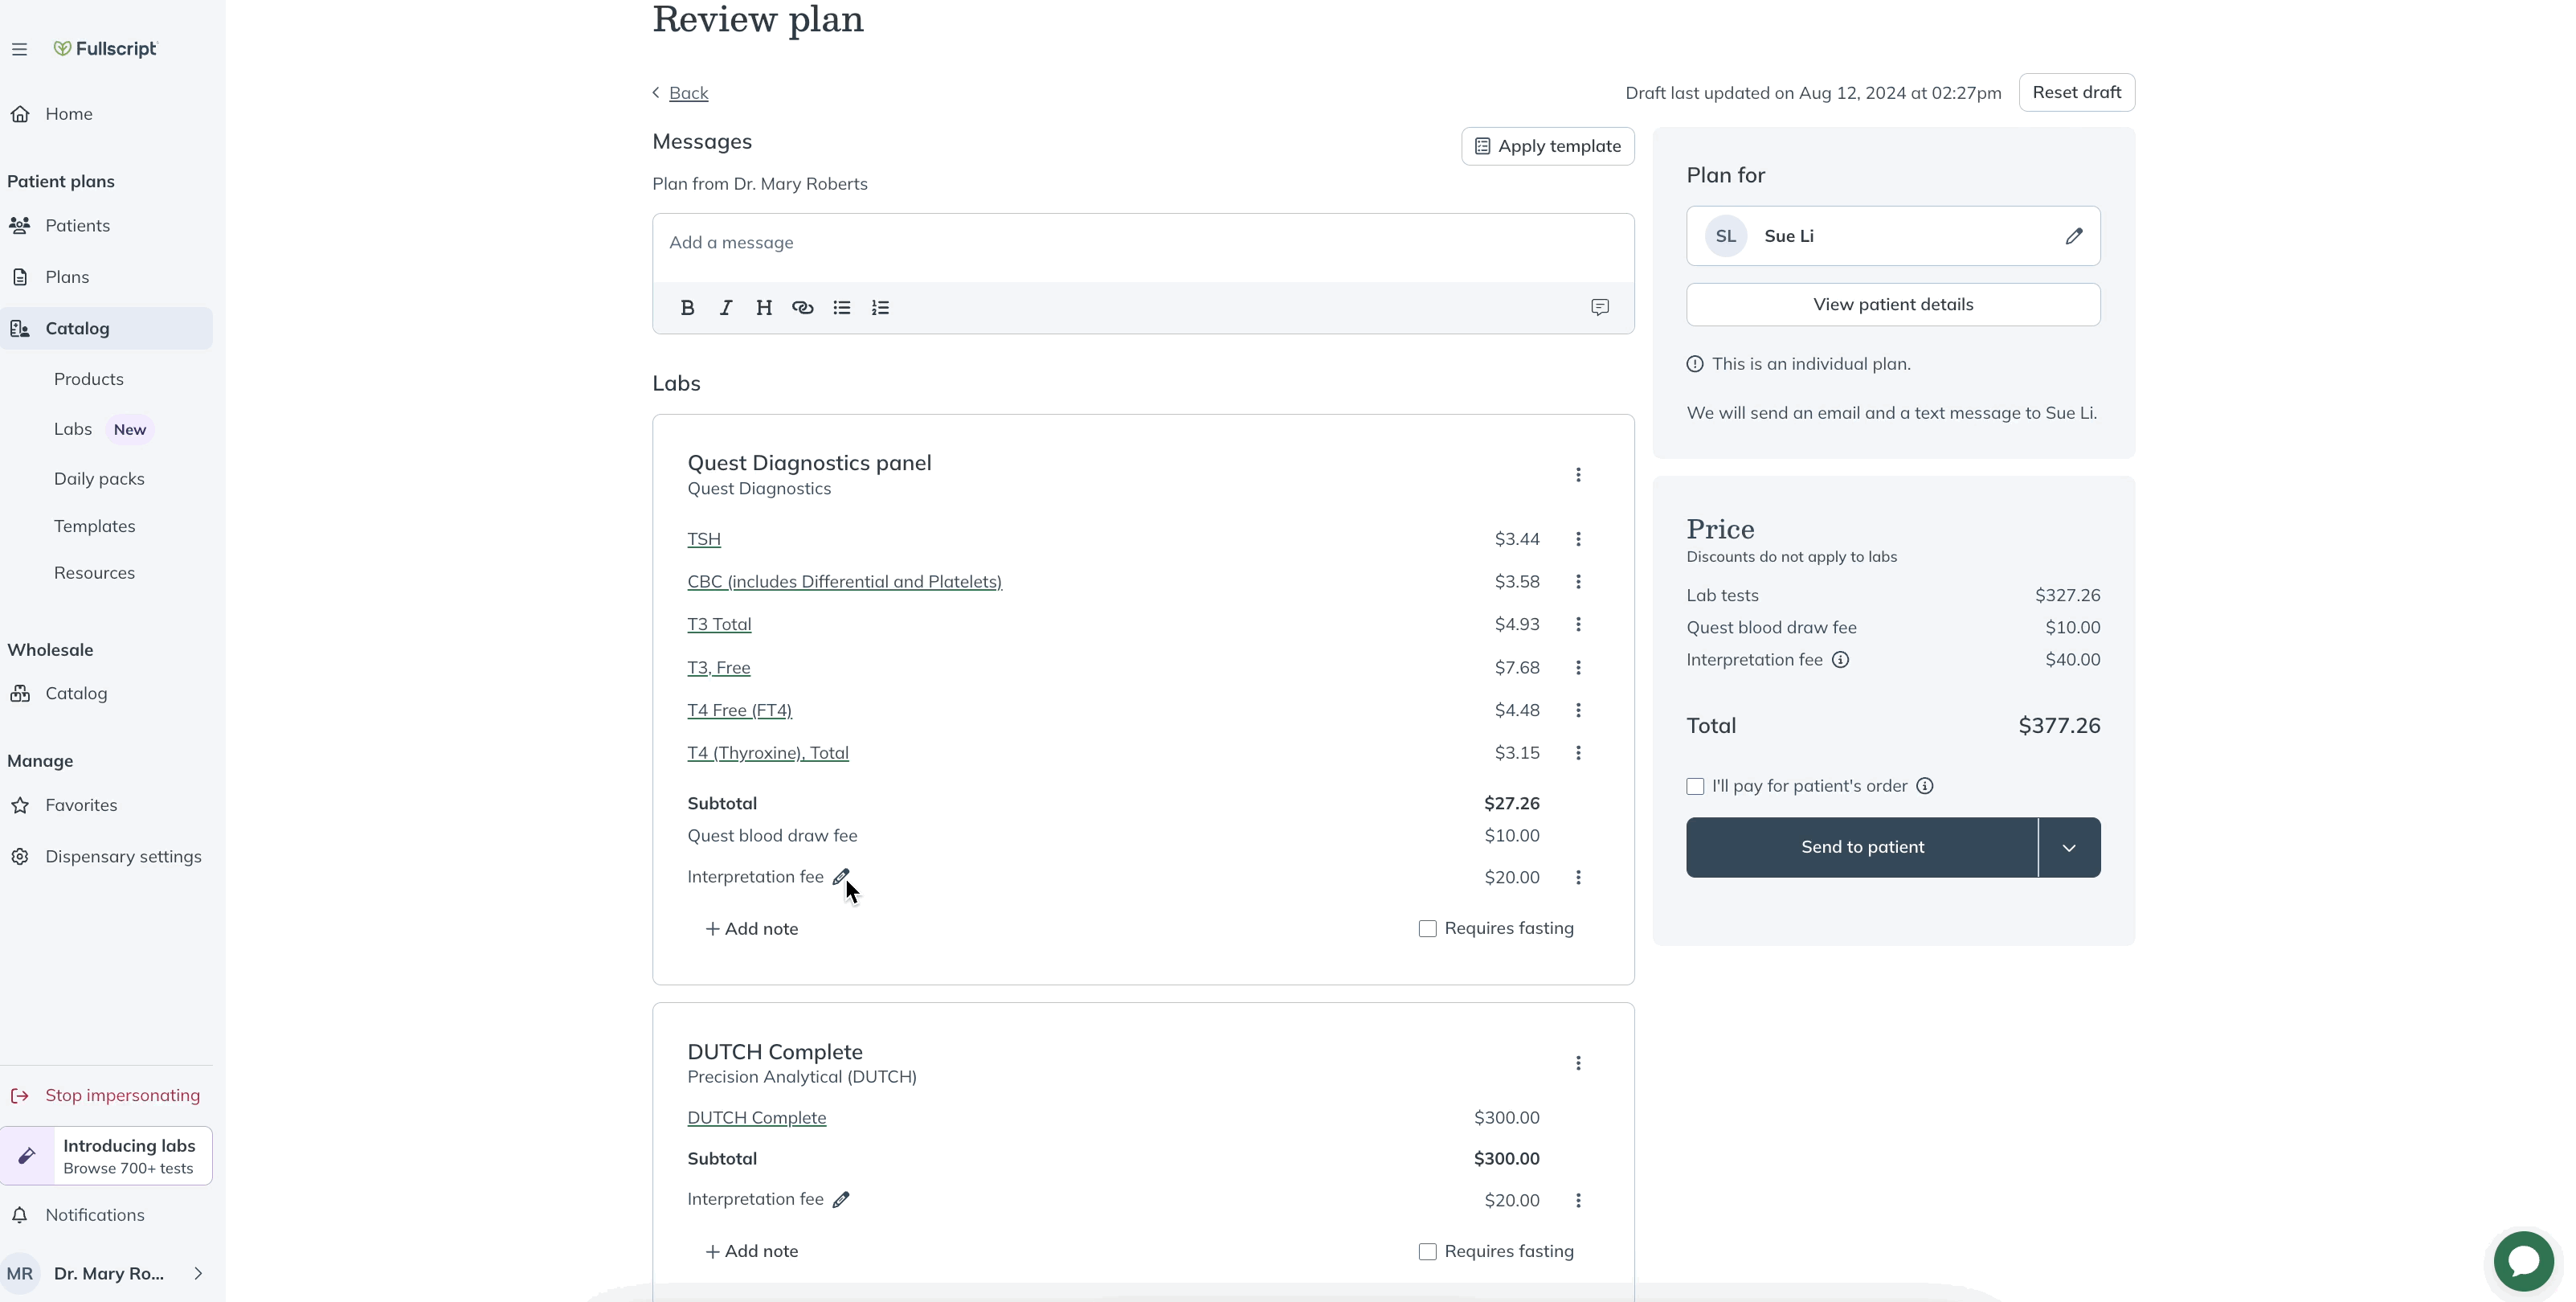Expand Dr. Mary Roberts account chevron
This screenshot has height=1302, width=2576.
pyautogui.click(x=198, y=1274)
